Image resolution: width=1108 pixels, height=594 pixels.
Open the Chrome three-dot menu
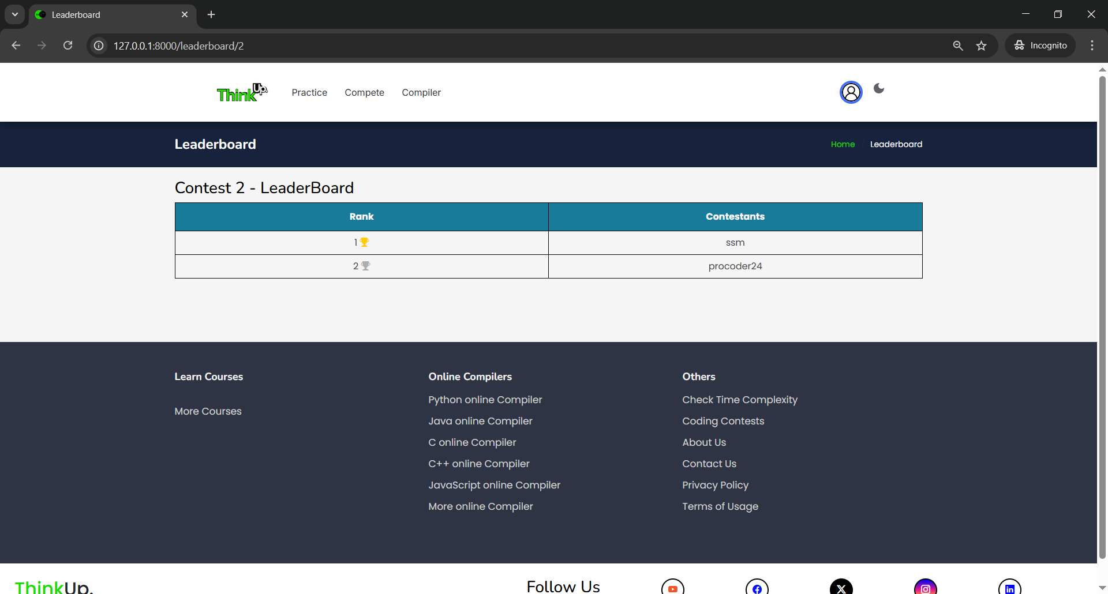(1092, 46)
